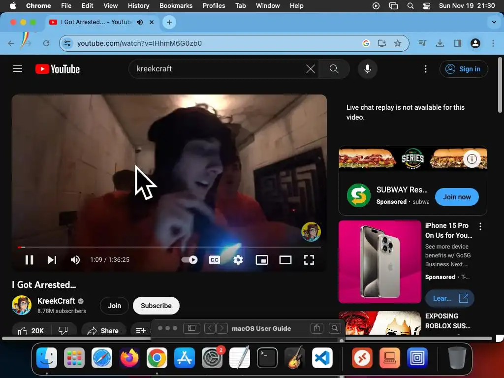Toggle the autoplay switch

[x=189, y=260]
